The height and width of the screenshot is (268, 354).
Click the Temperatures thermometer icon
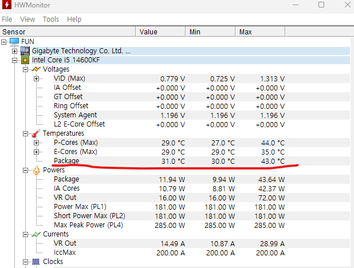coord(36,133)
